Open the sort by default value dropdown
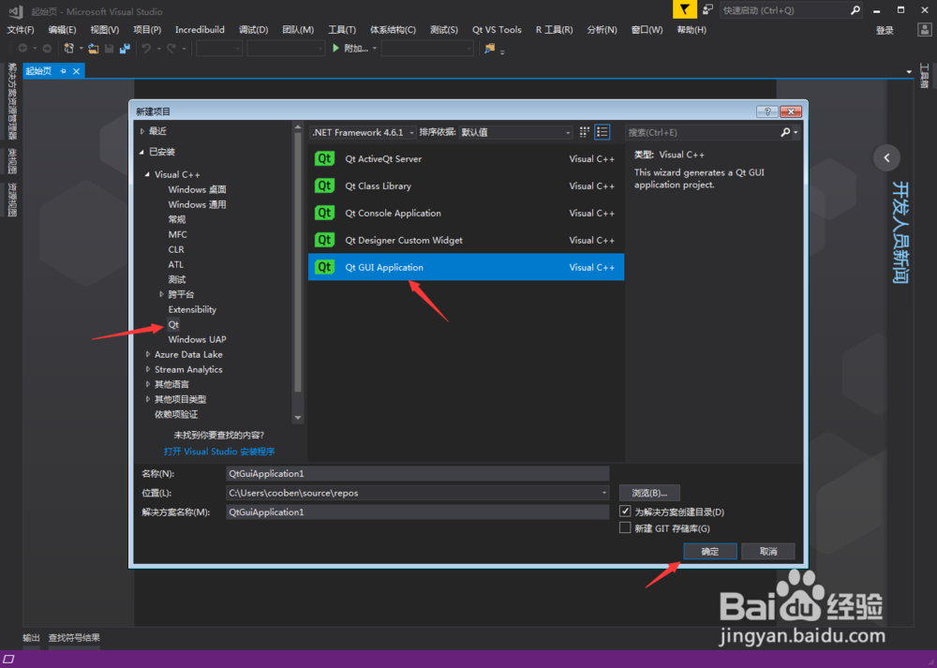Screen dimensions: 937x668 [x=515, y=132]
